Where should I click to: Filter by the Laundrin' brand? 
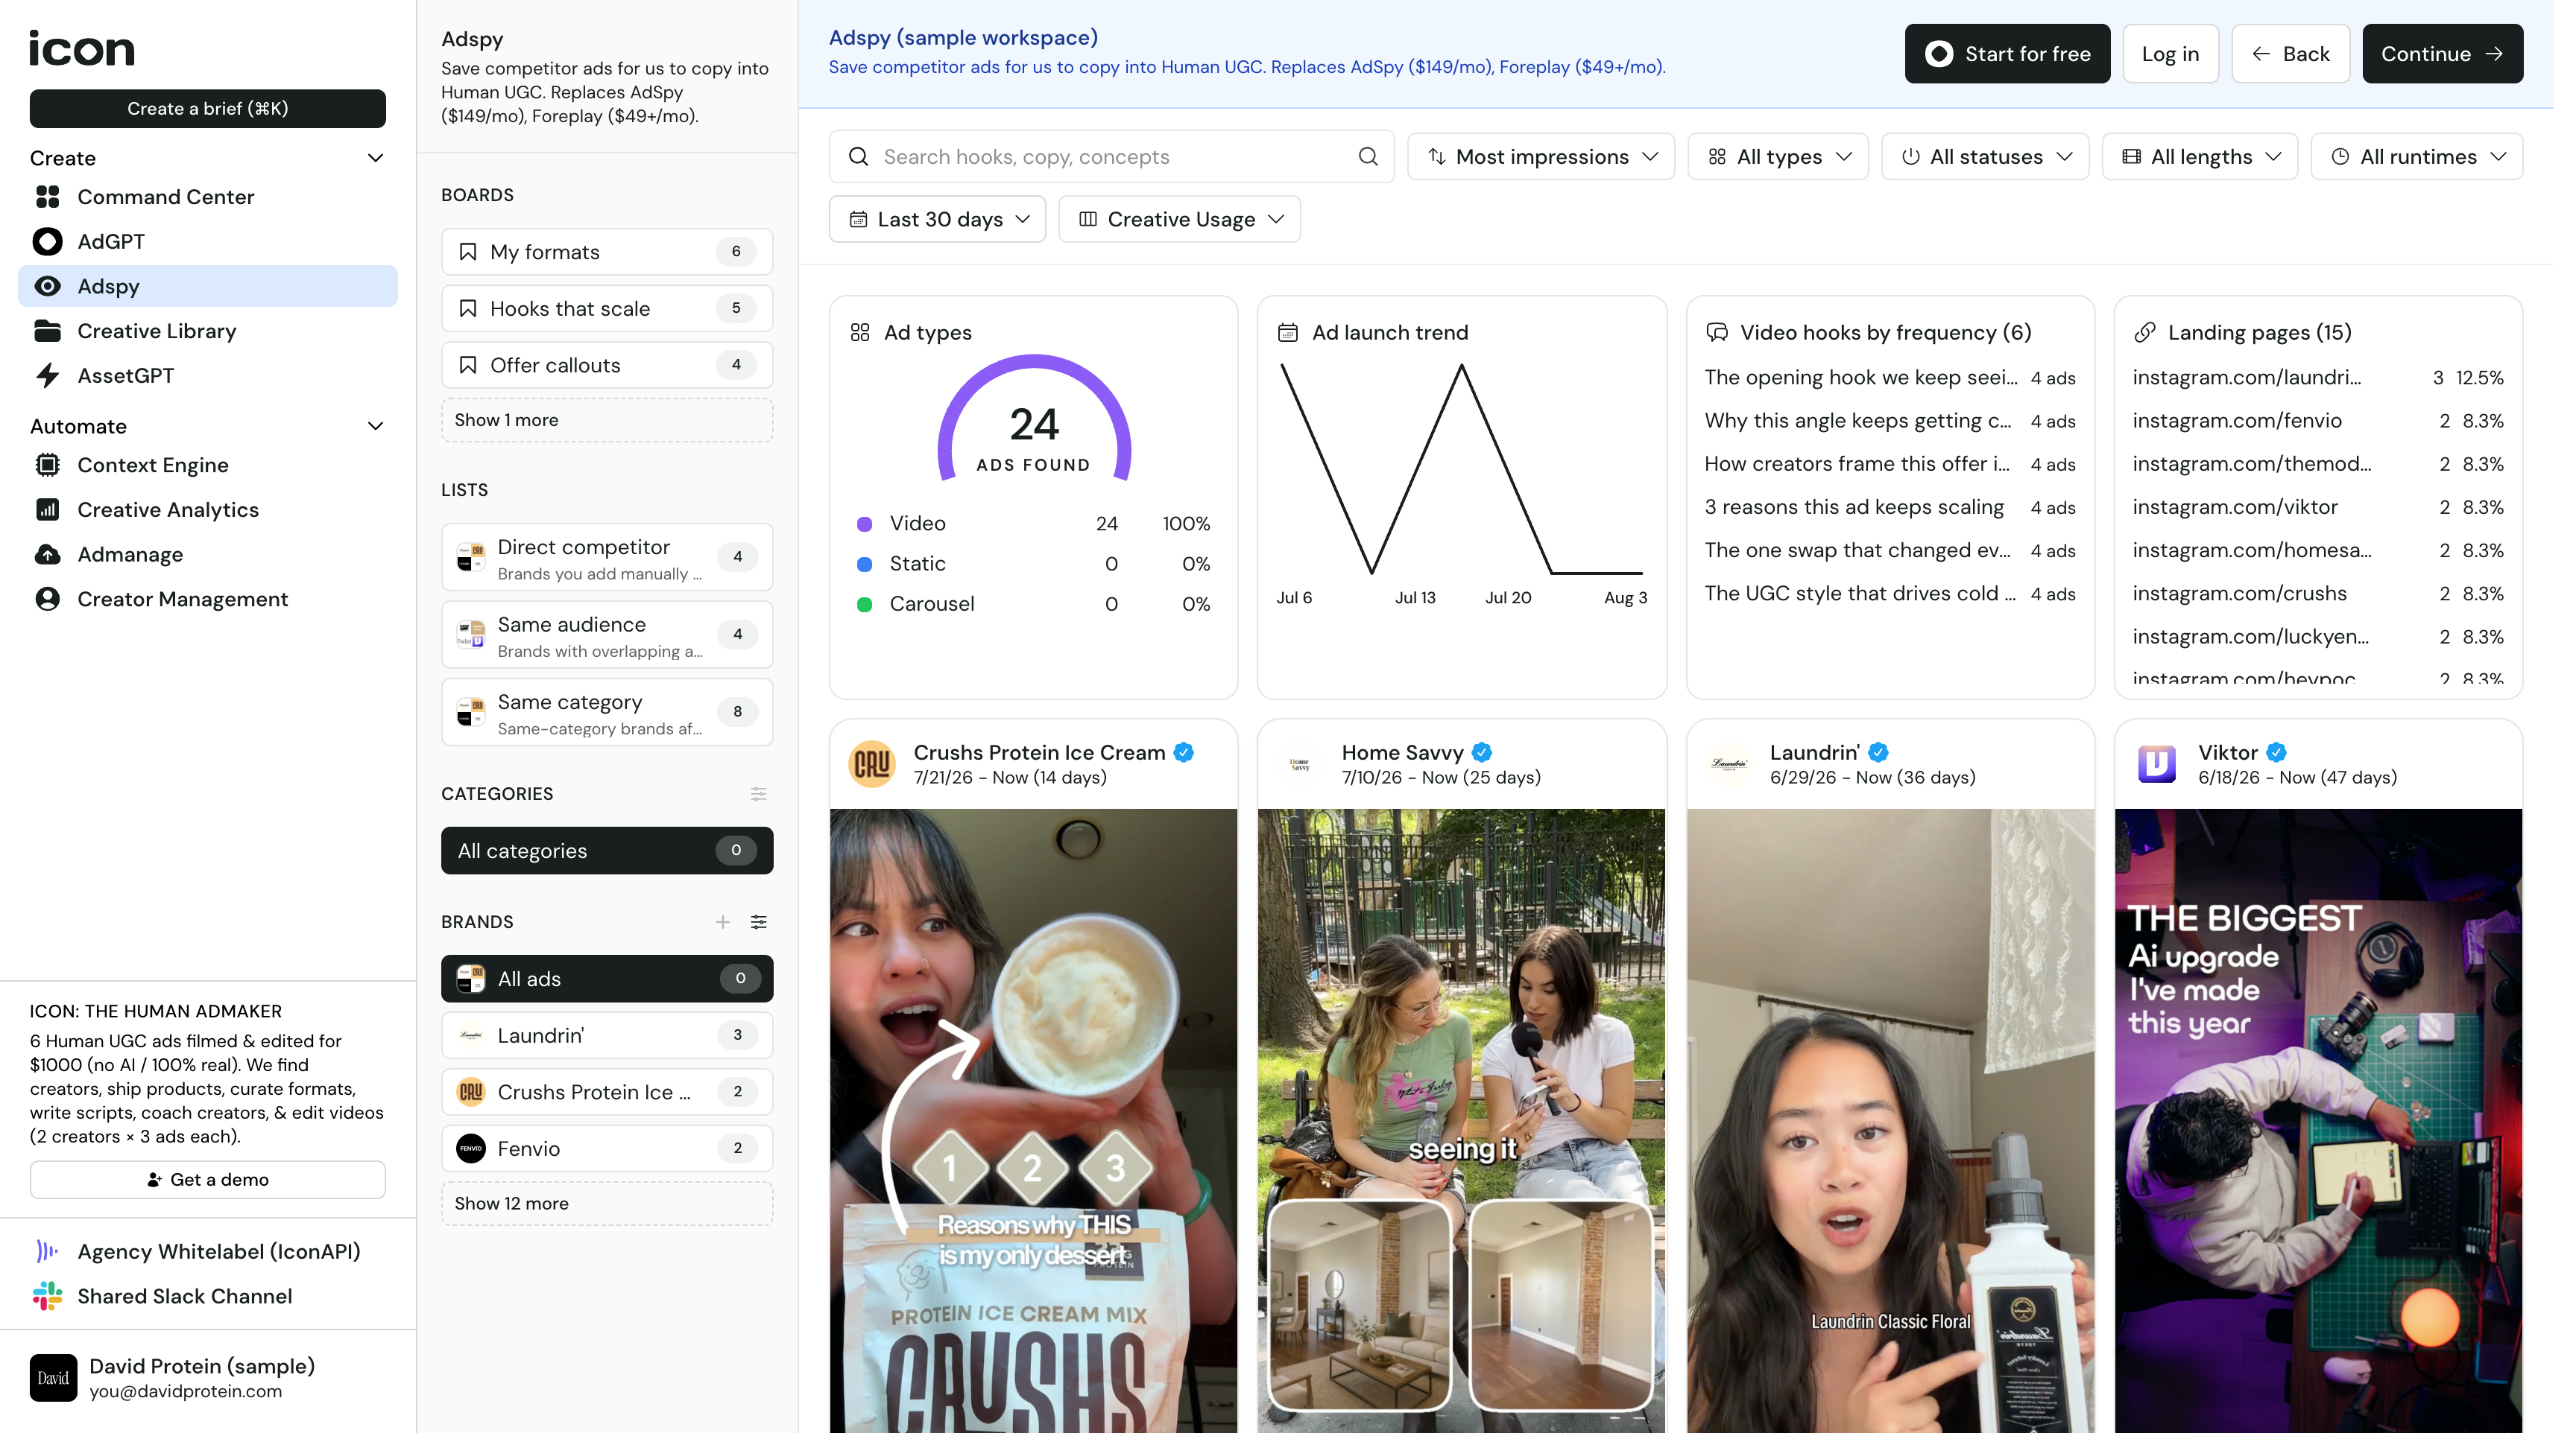click(607, 1035)
